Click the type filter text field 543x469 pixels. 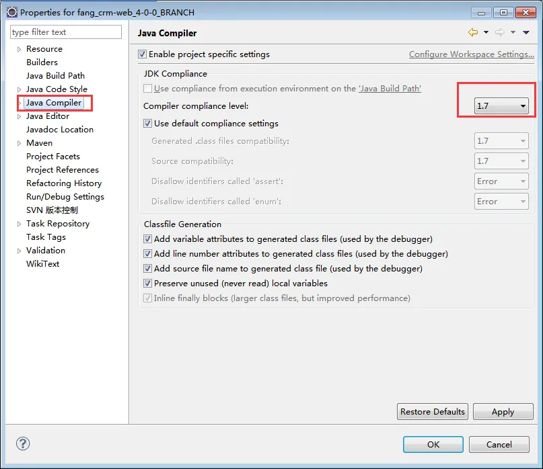[x=65, y=32]
